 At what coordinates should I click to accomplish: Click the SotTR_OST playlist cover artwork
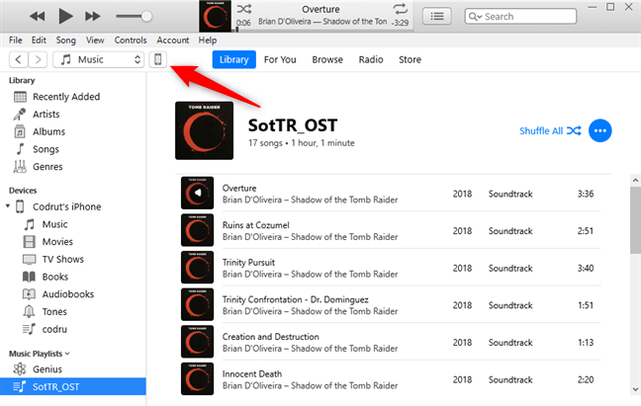[x=205, y=130]
